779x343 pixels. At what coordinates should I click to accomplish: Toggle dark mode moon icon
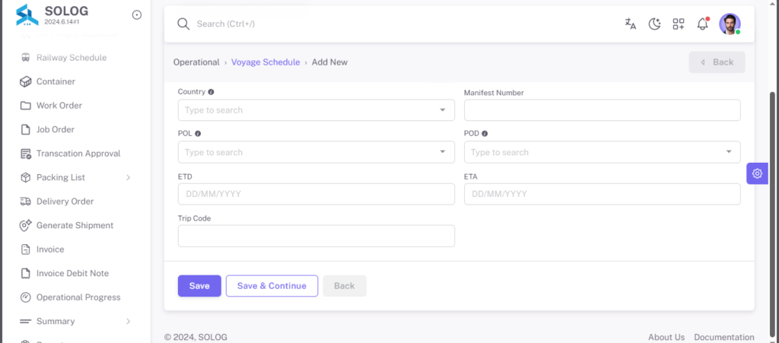click(x=655, y=24)
